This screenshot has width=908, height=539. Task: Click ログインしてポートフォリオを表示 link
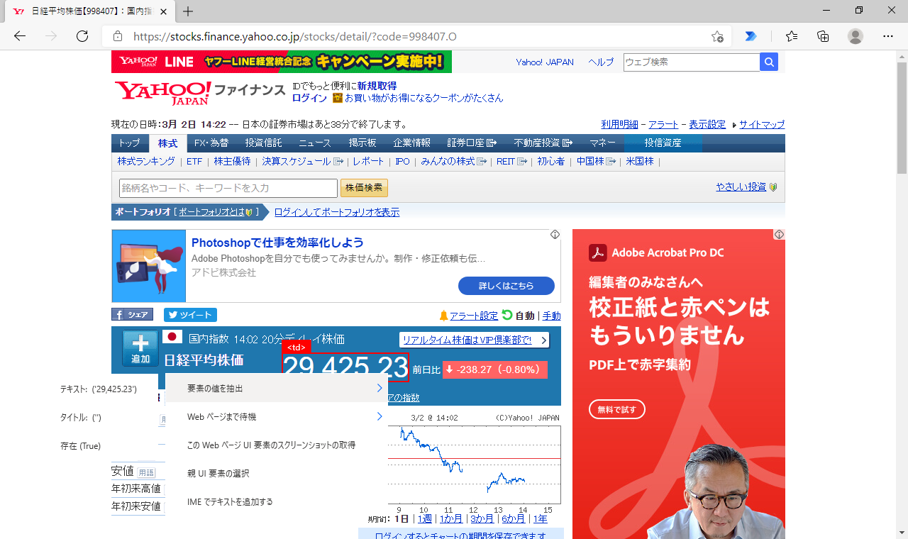tap(336, 212)
